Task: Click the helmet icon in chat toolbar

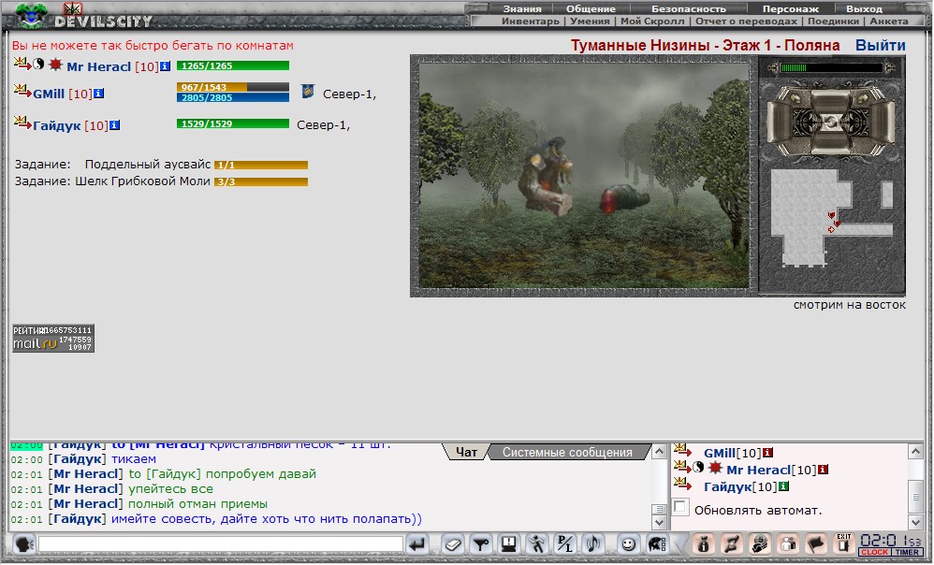Action: [656, 543]
